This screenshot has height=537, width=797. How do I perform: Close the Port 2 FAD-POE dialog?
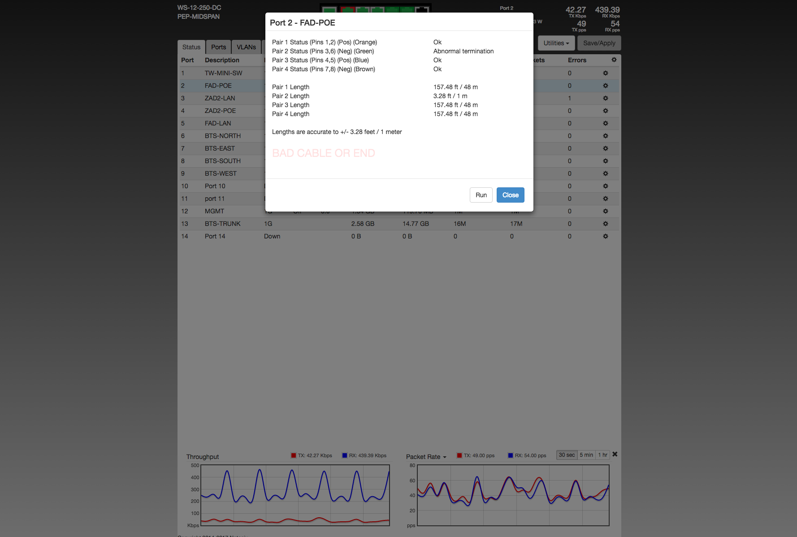510,195
